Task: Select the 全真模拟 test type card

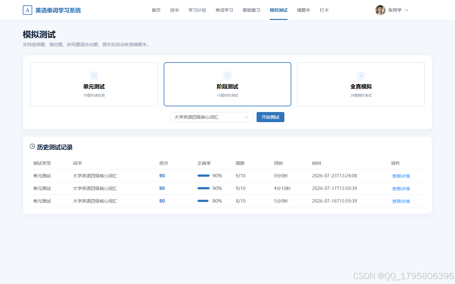Action: click(x=361, y=84)
